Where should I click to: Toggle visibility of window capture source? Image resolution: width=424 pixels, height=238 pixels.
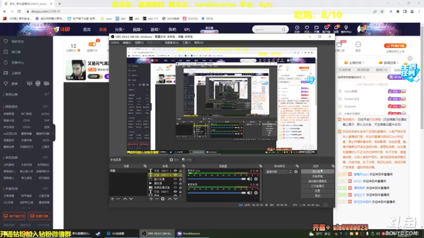(x=175, y=179)
